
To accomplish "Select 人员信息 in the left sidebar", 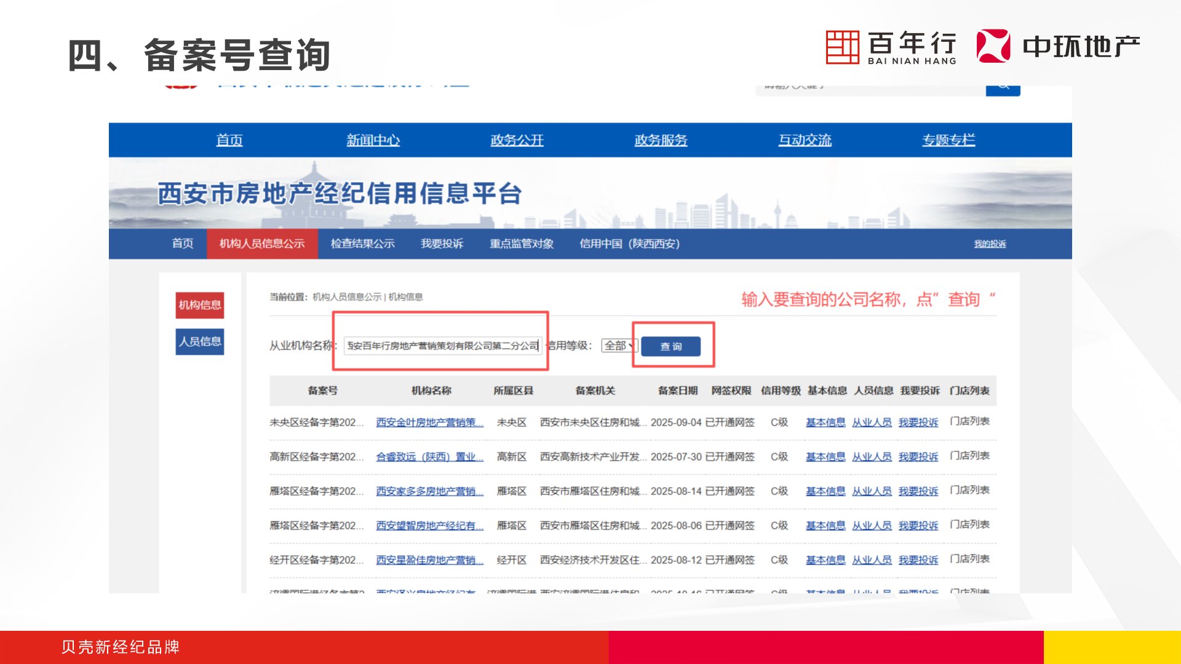I will (x=200, y=341).
